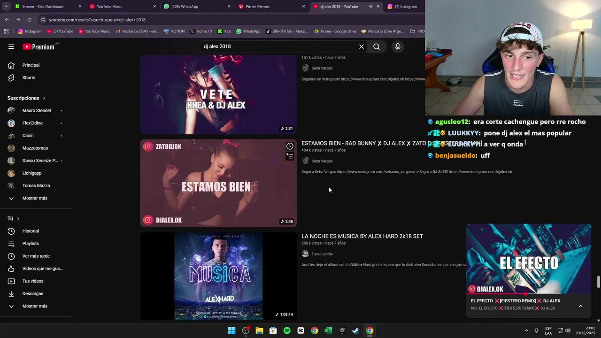This screenshot has height=338, width=601.
Task: Click EL EFECTO miniplayer video thumbnail
Action: 529,259
